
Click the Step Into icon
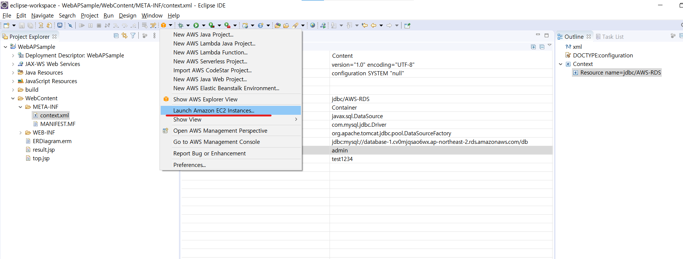click(x=116, y=25)
